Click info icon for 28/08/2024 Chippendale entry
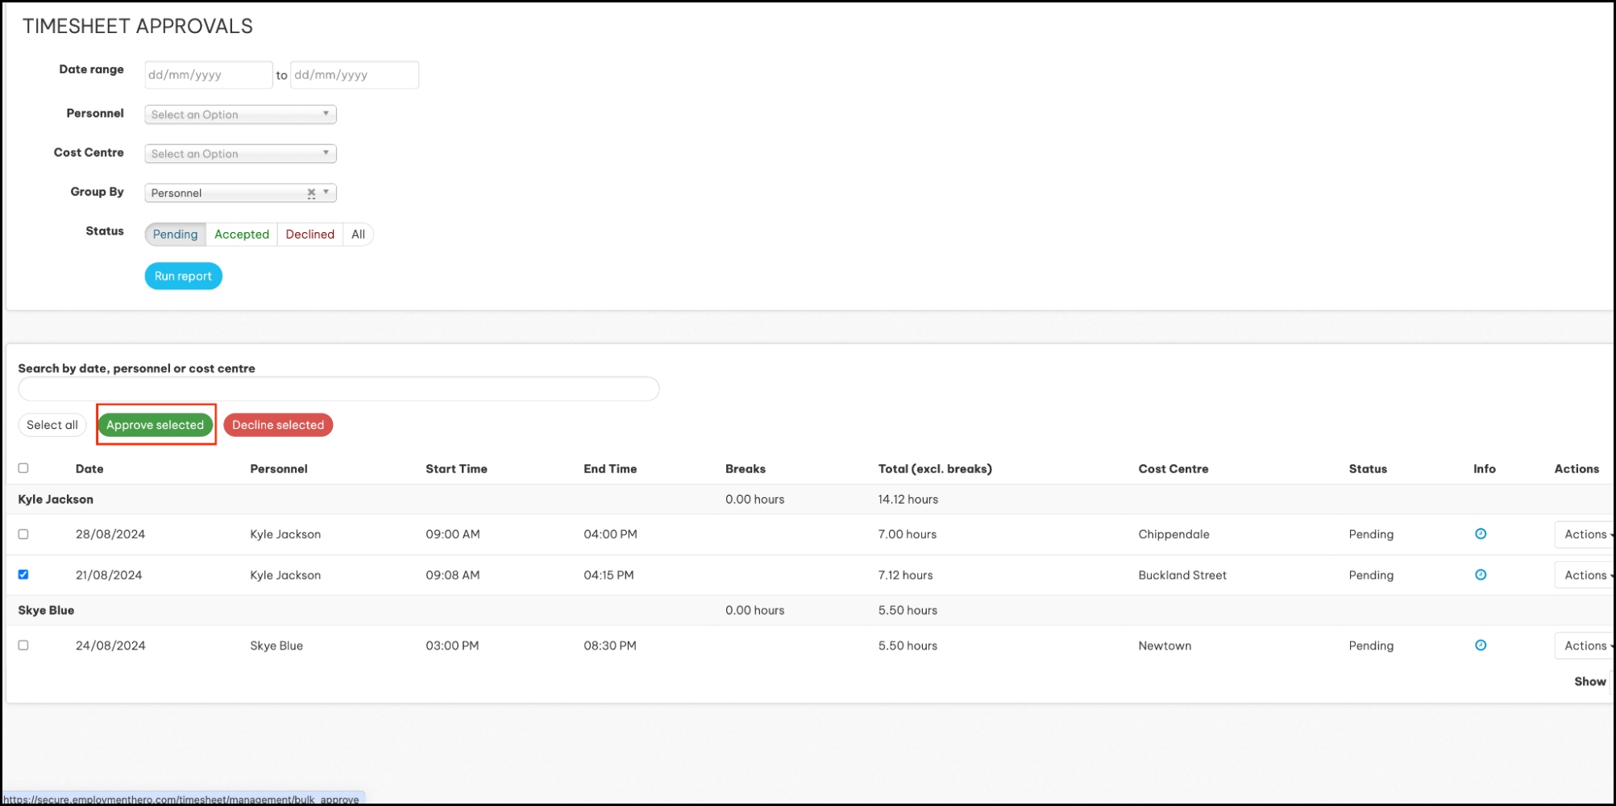Image resolution: width=1616 pixels, height=806 pixels. [1480, 534]
